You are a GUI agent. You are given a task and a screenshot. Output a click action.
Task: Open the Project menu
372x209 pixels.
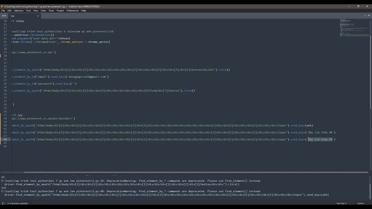[x=60, y=10]
